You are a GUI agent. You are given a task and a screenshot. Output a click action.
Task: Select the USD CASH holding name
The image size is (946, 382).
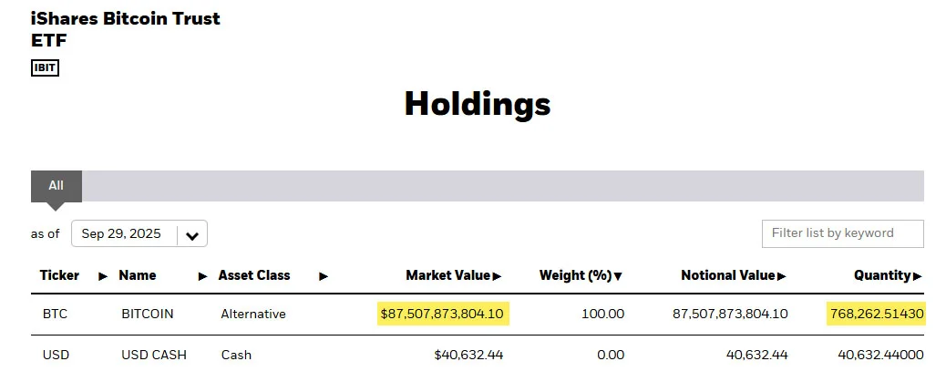(x=153, y=355)
